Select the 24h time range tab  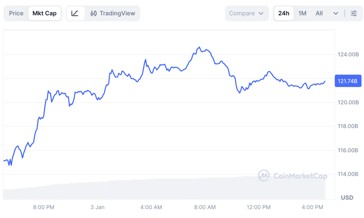284,13
